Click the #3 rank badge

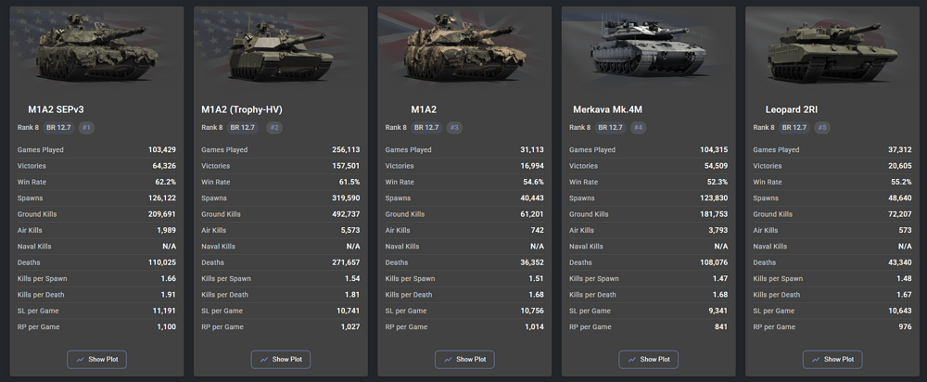coord(454,128)
